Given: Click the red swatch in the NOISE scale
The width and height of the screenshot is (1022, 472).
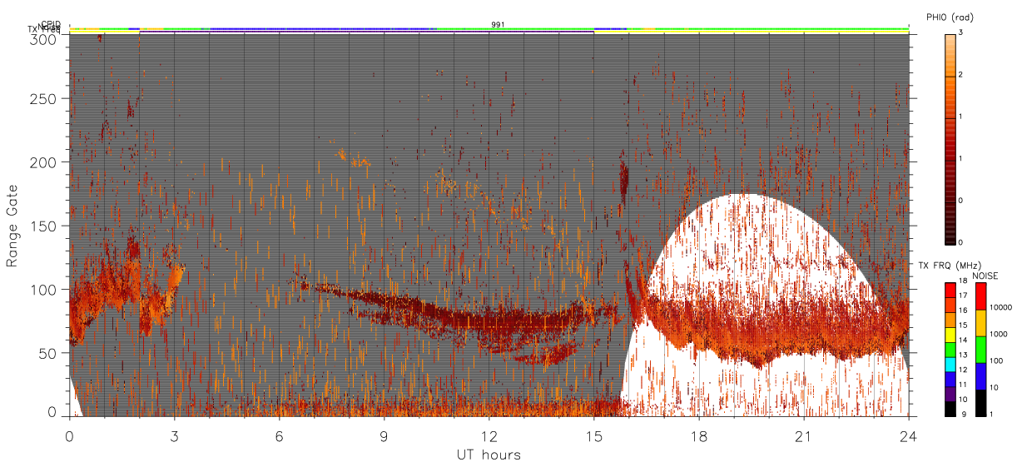Looking at the screenshot, I should (x=981, y=296).
